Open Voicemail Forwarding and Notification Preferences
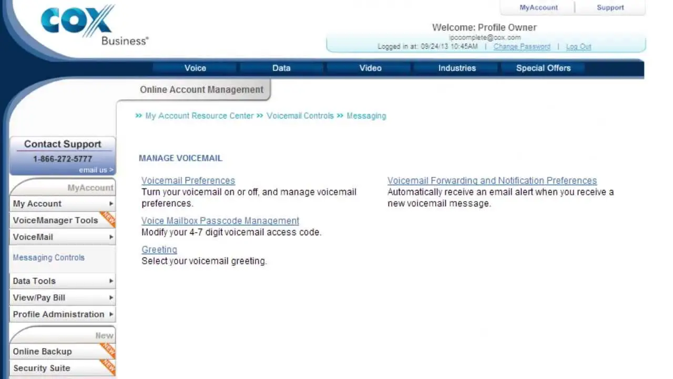Image resolution: width=673 pixels, height=379 pixels. pos(492,181)
